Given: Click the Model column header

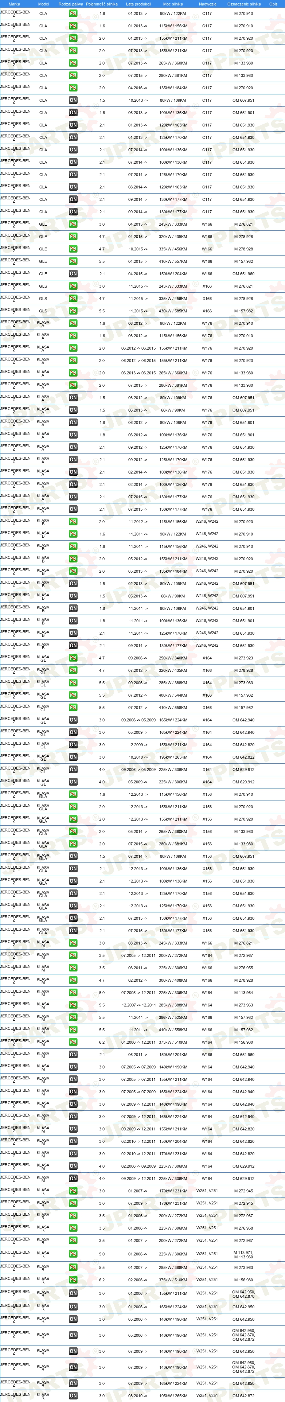Looking at the screenshot, I should [43, 4].
